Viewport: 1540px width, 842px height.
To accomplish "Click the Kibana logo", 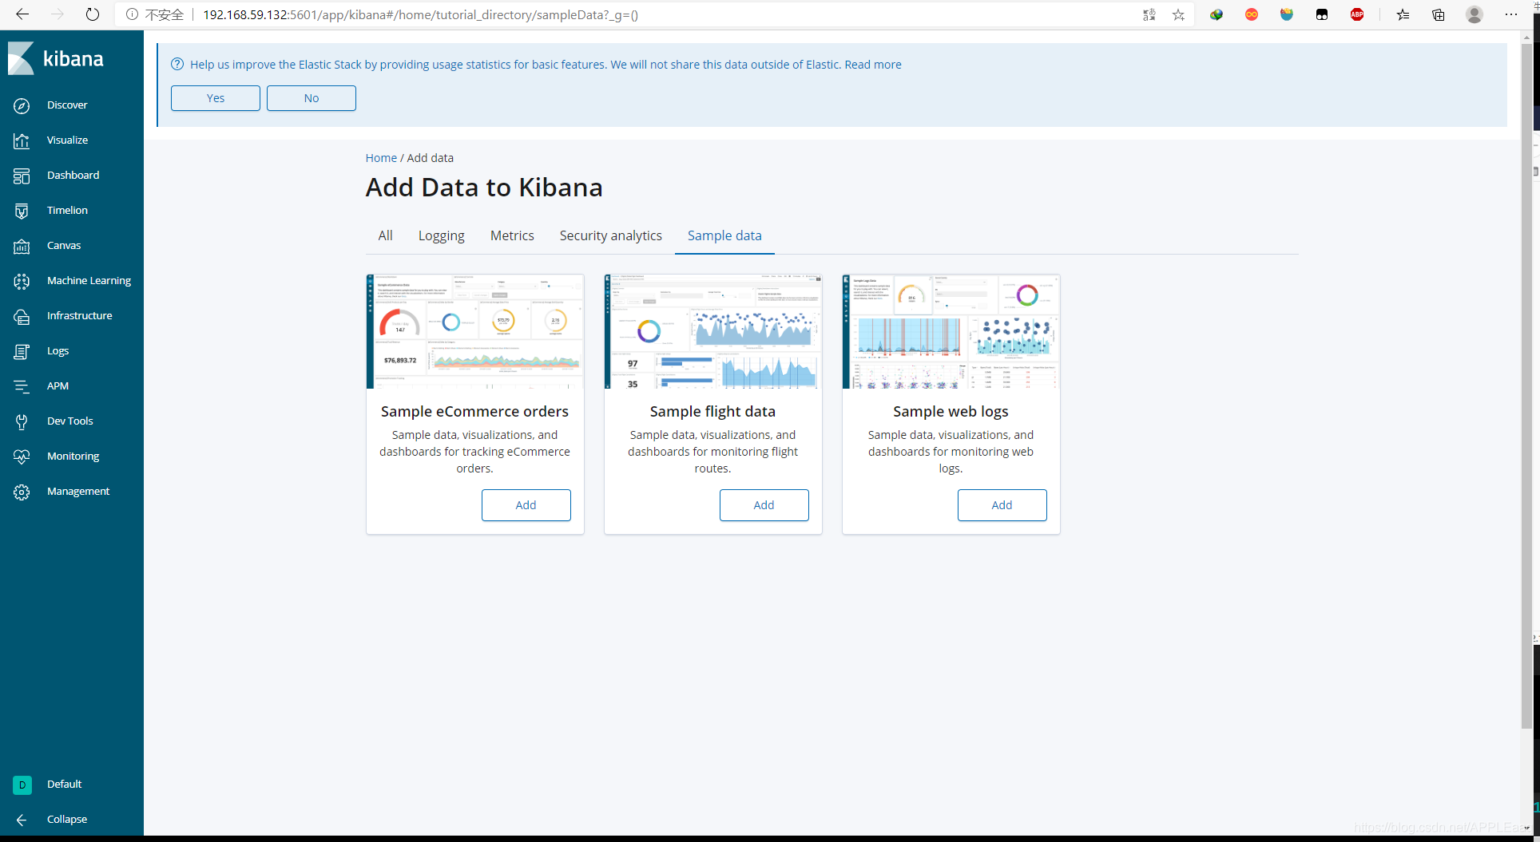I will pyautogui.click(x=56, y=58).
